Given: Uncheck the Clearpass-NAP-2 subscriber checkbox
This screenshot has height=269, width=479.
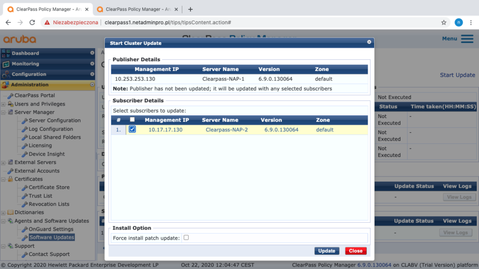Looking at the screenshot, I should (132, 129).
